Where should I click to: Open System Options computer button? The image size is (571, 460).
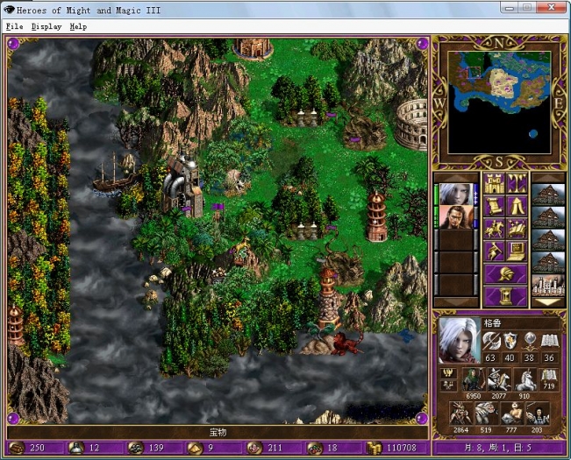point(517,251)
